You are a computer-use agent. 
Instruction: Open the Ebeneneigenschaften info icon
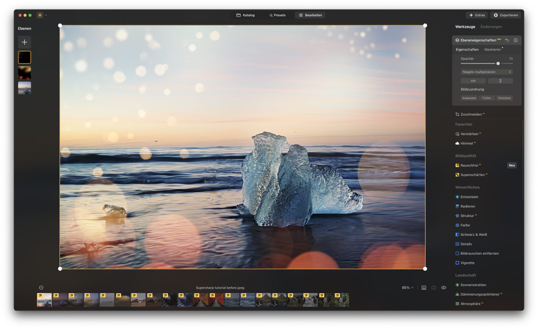(516, 40)
